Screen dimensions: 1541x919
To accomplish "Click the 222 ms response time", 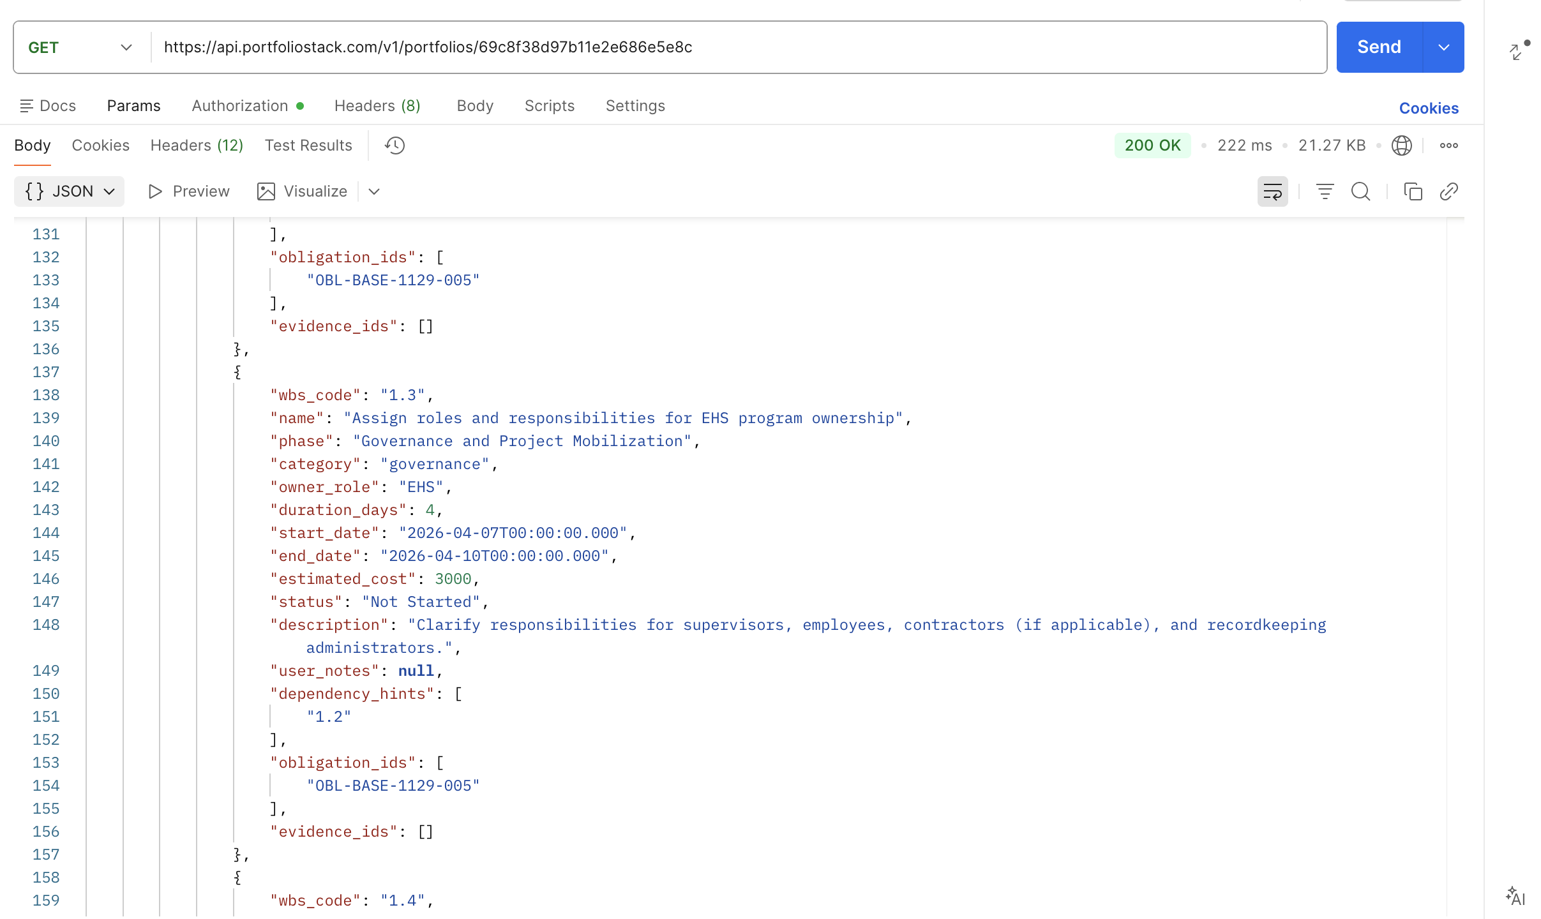I will click(1244, 146).
